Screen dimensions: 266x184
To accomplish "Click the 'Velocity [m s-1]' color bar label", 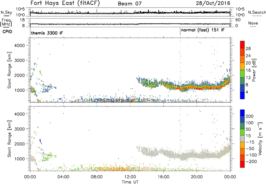I will click(260, 138).
